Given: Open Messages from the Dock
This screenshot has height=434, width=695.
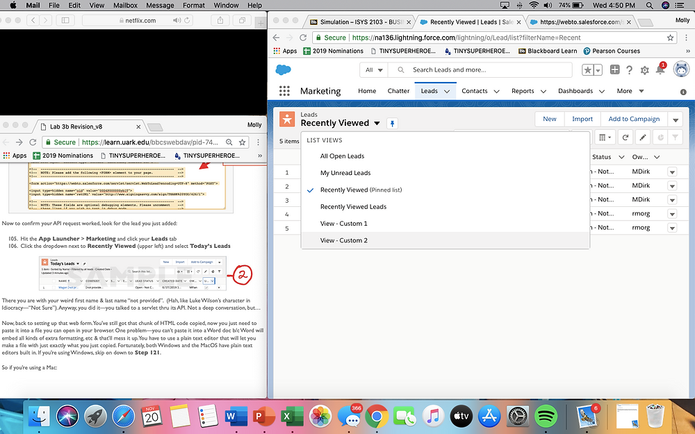Looking at the screenshot, I should pos(350,416).
